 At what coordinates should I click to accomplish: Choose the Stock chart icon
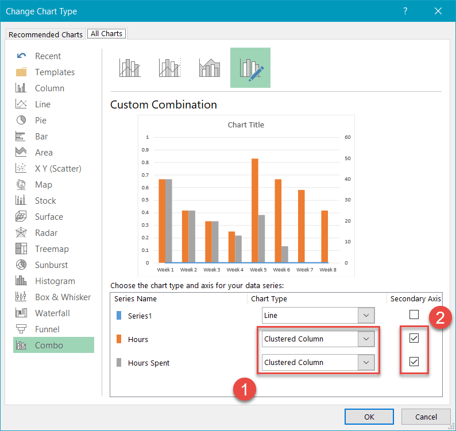click(21, 200)
